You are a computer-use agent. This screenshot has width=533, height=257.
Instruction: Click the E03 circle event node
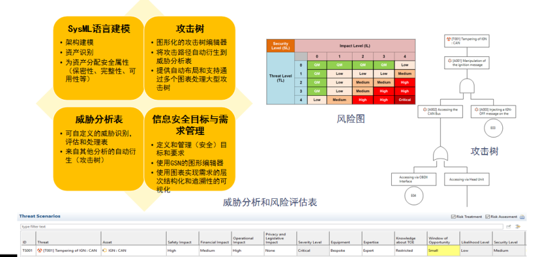click(x=493, y=128)
